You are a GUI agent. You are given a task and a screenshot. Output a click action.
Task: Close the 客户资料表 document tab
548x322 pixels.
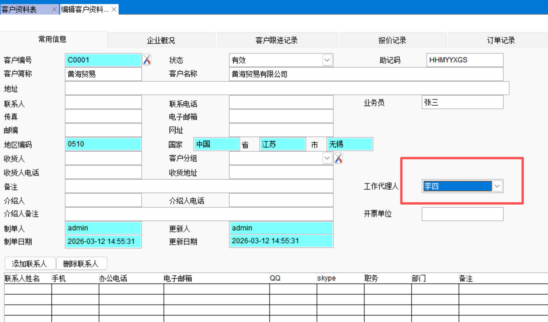pyautogui.click(x=55, y=10)
